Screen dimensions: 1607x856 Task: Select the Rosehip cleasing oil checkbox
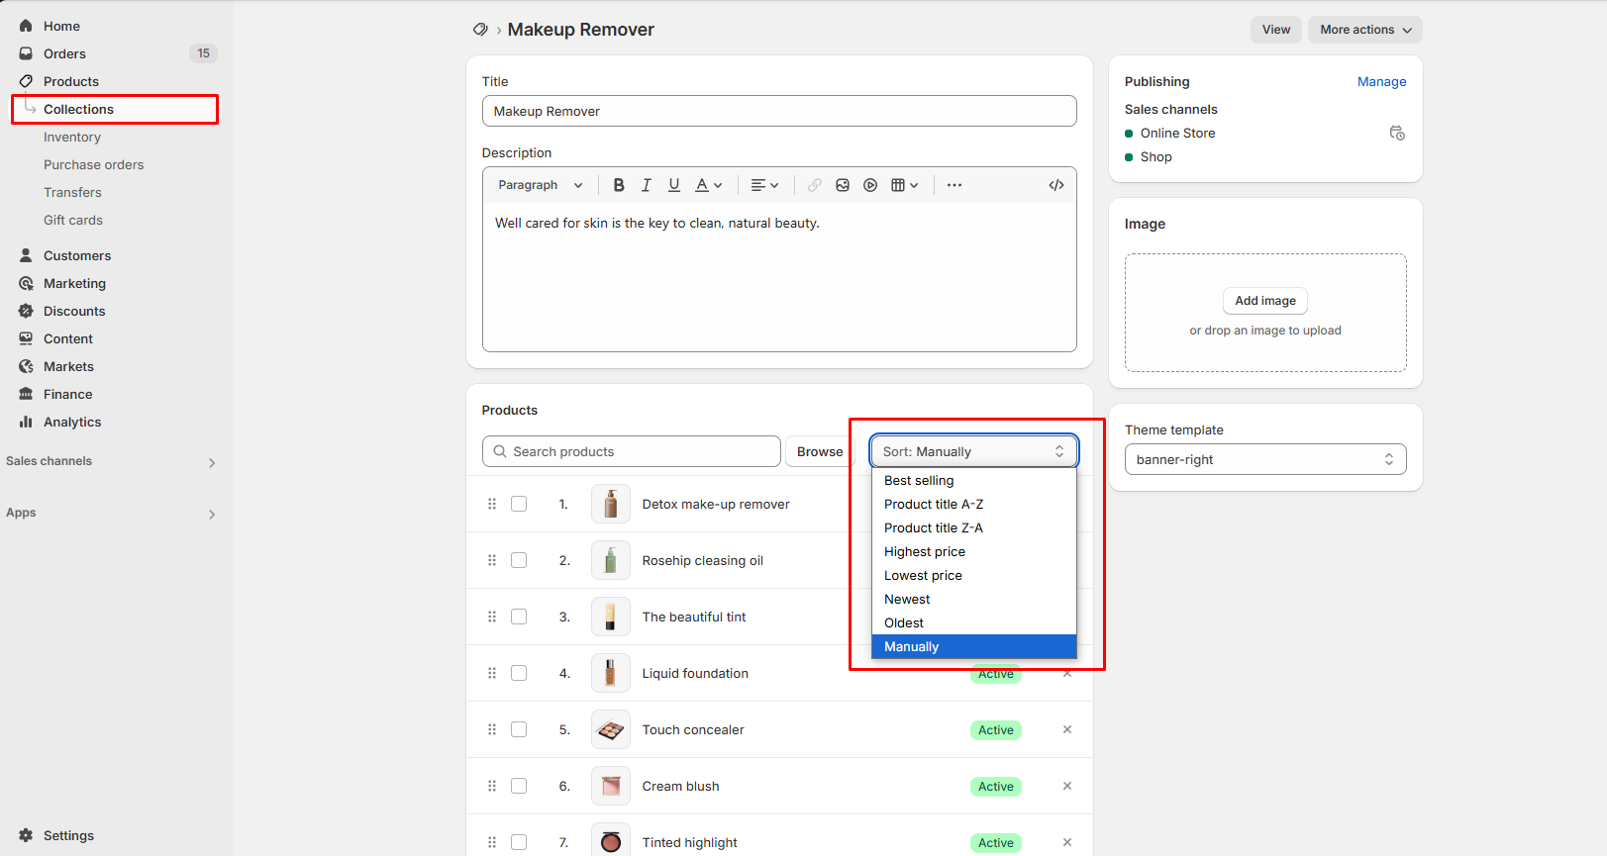point(519,560)
